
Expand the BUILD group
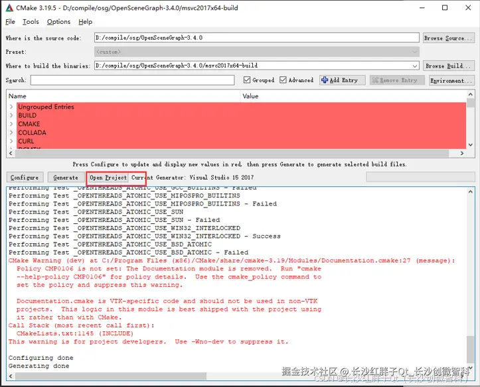pos(11,115)
